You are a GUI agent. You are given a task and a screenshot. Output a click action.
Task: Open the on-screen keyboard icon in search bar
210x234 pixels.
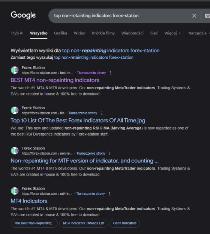click(x=207, y=16)
